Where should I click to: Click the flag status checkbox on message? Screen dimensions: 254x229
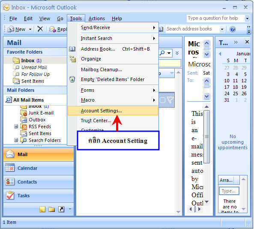tap(162, 100)
